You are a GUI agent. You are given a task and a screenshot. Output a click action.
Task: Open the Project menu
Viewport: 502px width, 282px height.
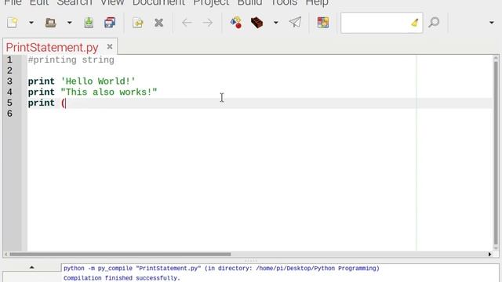[211, 2]
